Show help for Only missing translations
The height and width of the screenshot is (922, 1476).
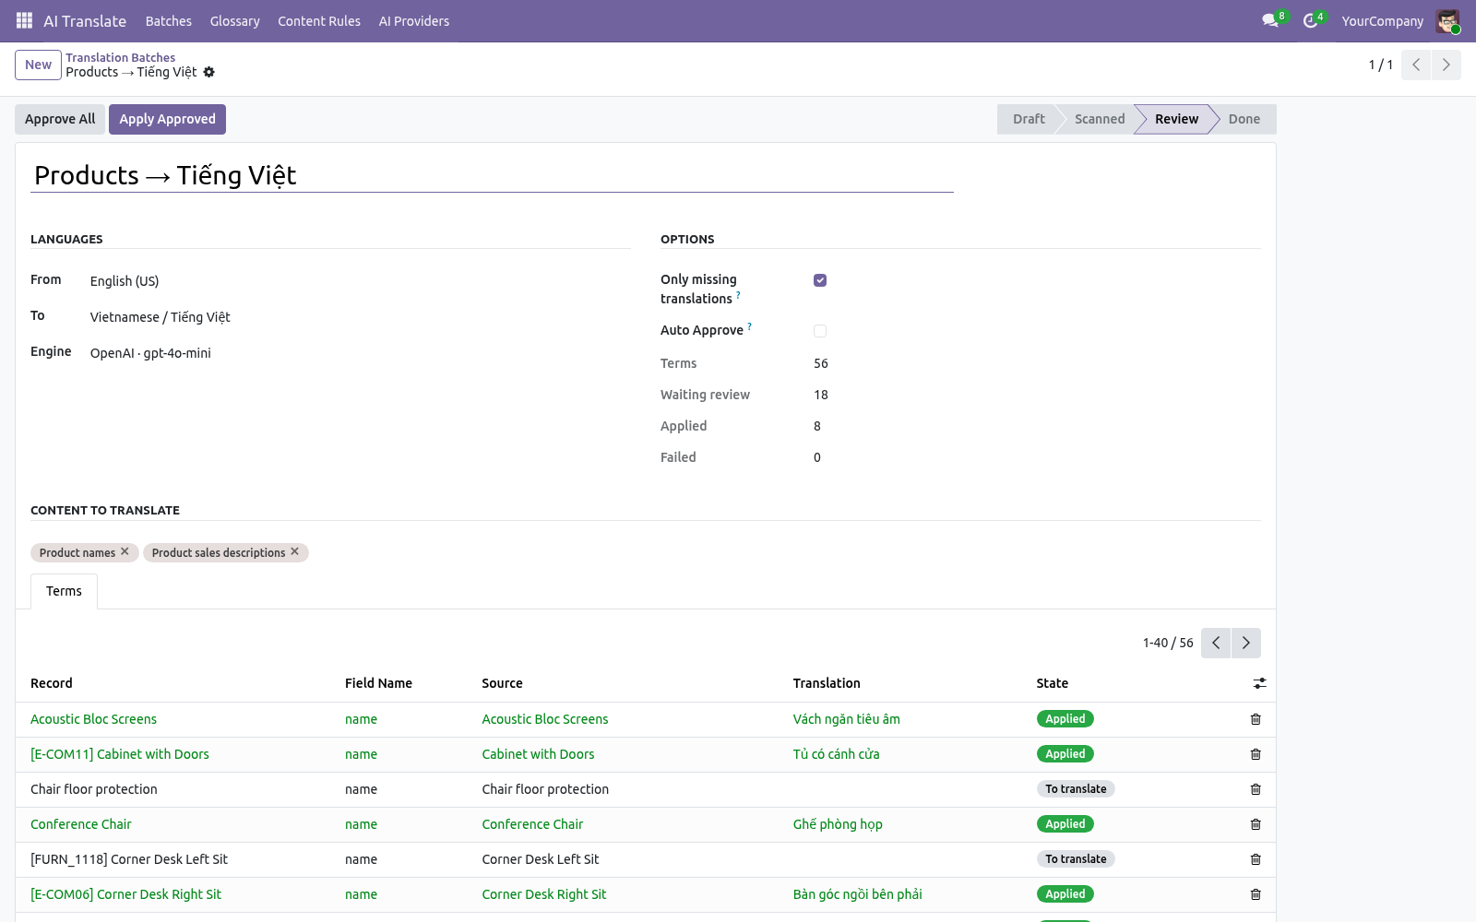tap(738, 295)
